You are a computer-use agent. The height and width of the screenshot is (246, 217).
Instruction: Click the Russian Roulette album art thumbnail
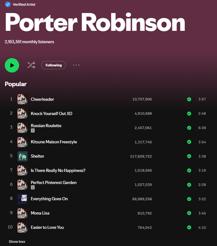pyautogui.click(x=23, y=128)
